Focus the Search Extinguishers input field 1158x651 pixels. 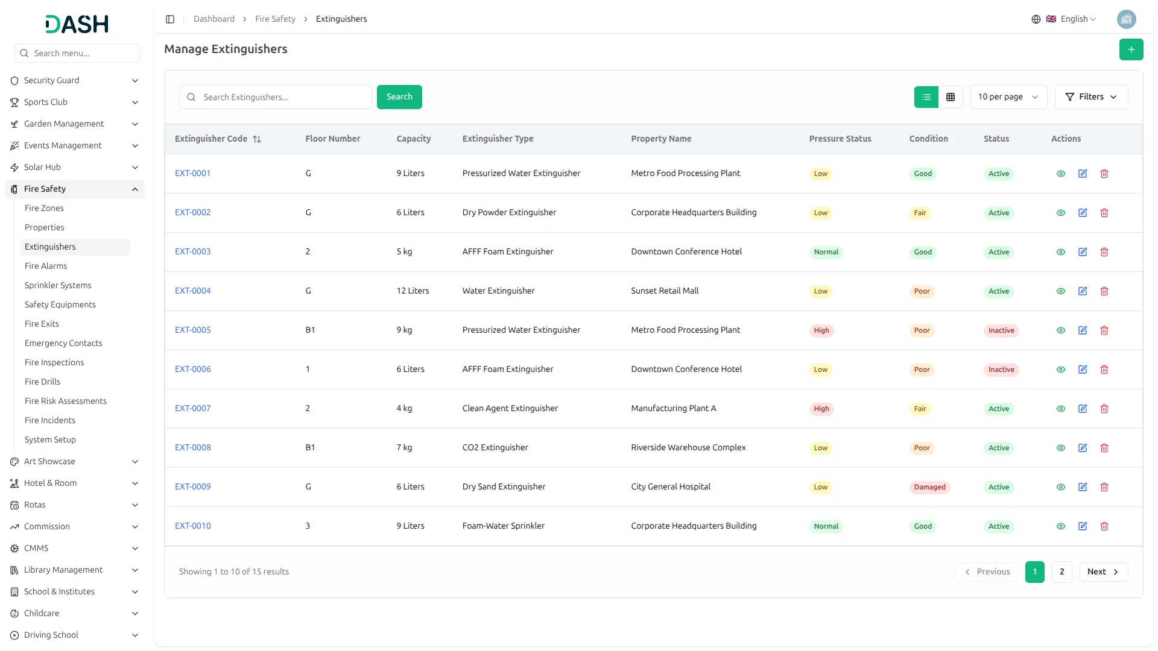283,97
